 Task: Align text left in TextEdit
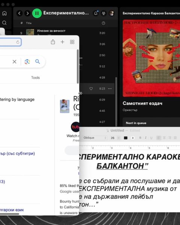click(159, 138)
